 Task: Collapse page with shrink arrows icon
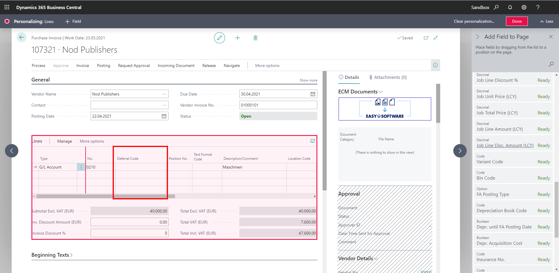[x=436, y=38]
